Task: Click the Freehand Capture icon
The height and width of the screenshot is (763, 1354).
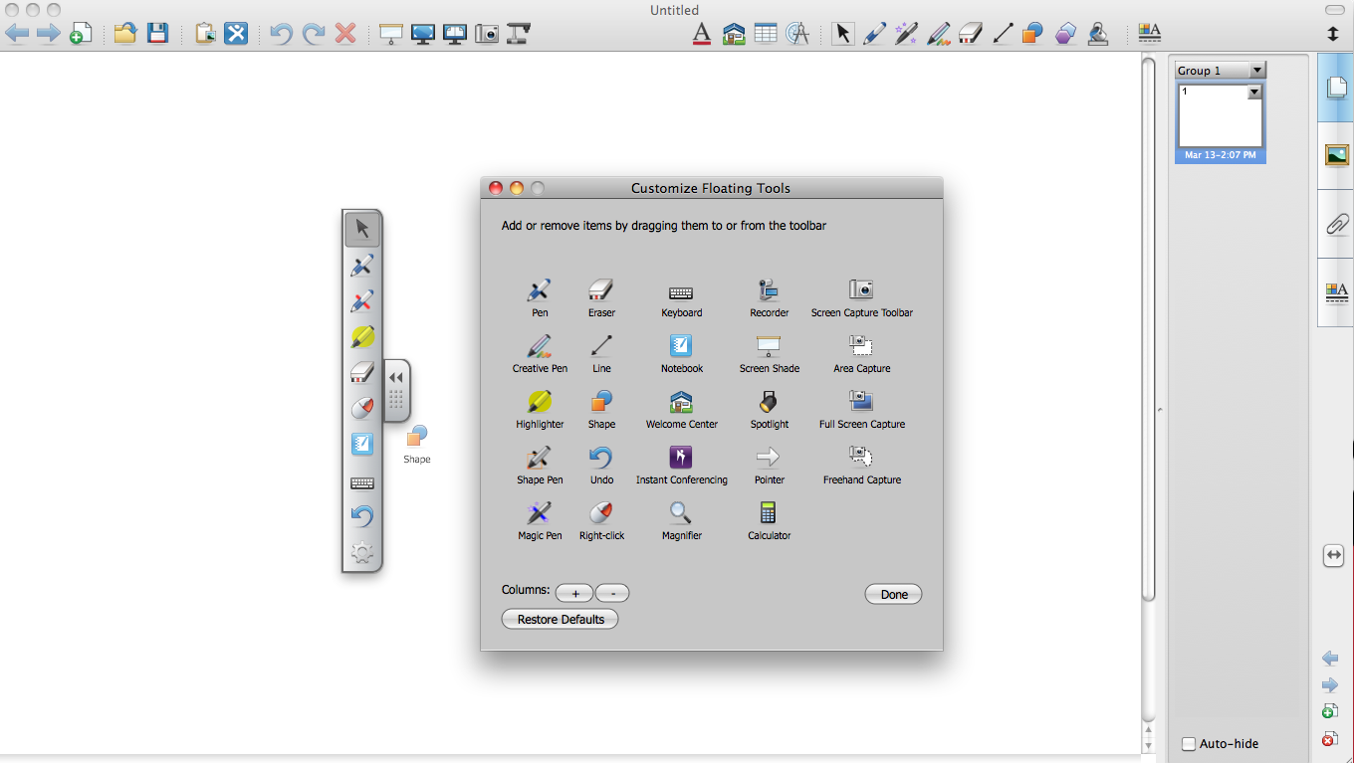Action: (861, 459)
